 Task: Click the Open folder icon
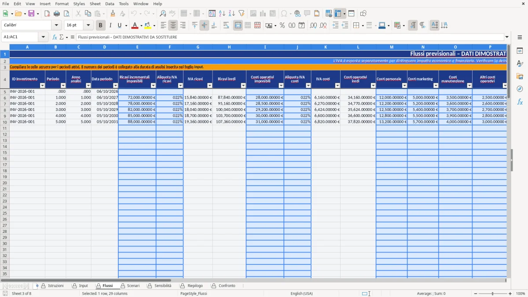coord(18,14)
